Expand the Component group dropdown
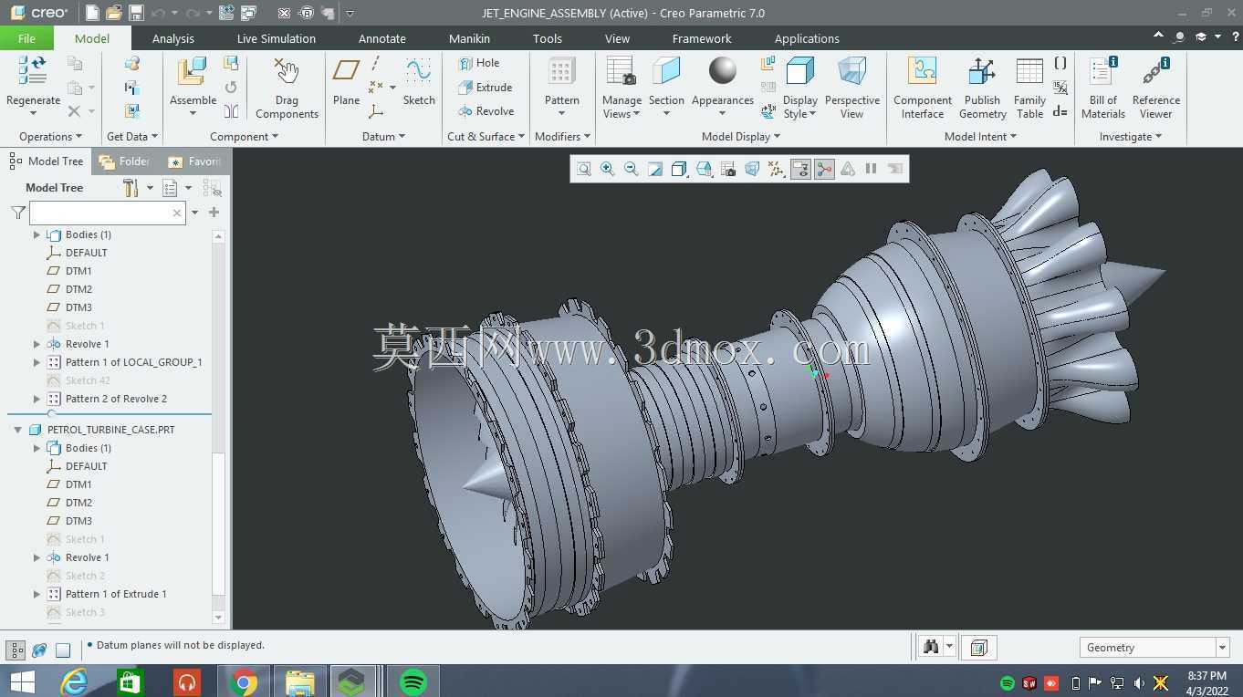1243x697 pixels. click(244, 137)
